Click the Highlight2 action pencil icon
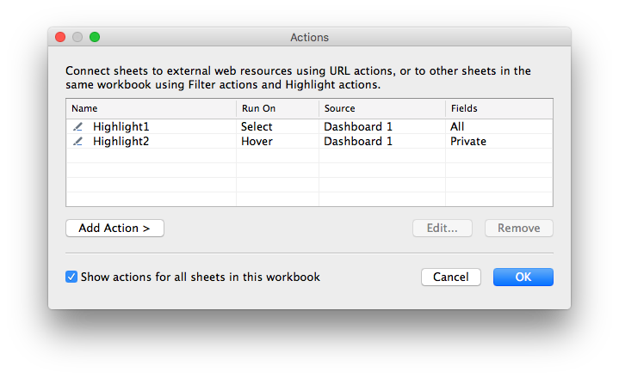 tap(78, 142)
